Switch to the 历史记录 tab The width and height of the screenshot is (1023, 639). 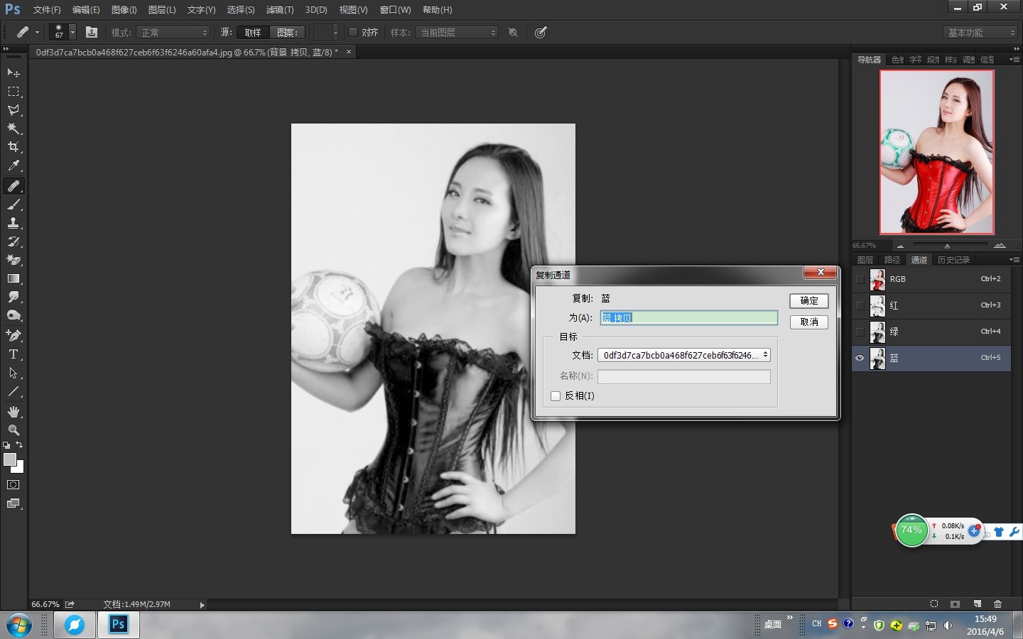[953, 260]
